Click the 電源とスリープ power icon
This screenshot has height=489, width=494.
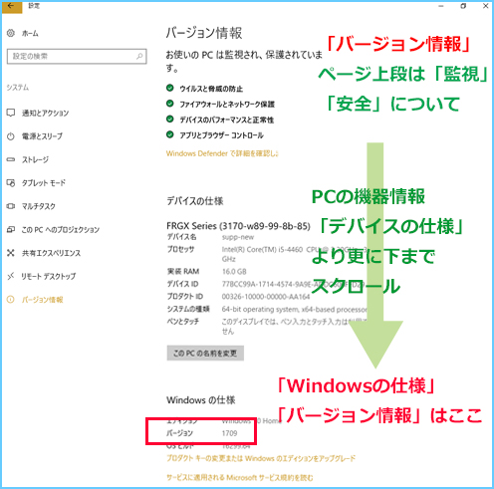[x=11, y=136]
